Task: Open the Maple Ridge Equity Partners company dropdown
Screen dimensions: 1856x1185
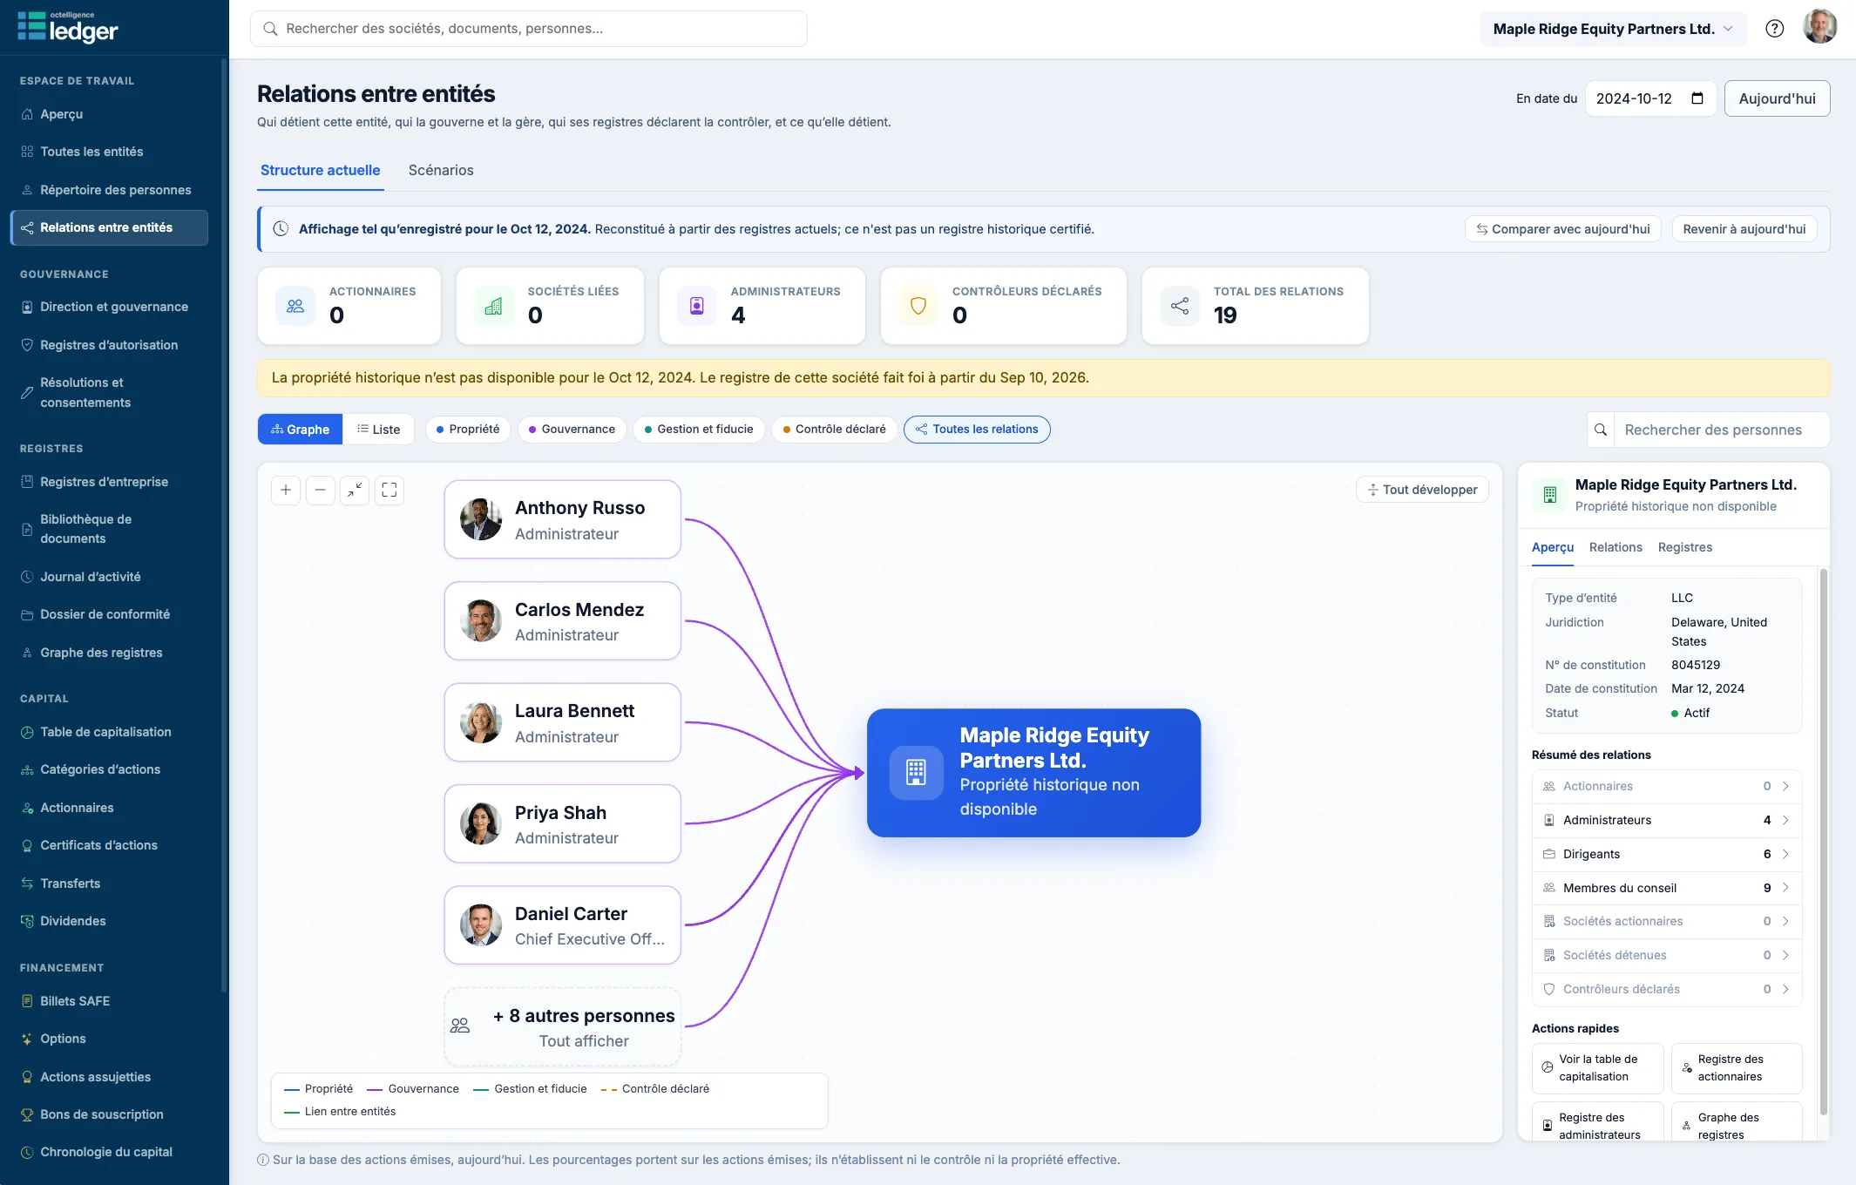Action: click(x=1613, y=29)
